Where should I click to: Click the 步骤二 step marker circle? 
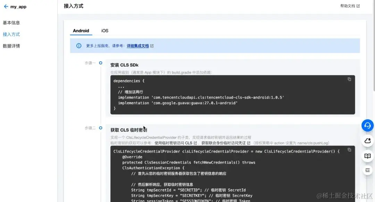(x=101, y=128)
